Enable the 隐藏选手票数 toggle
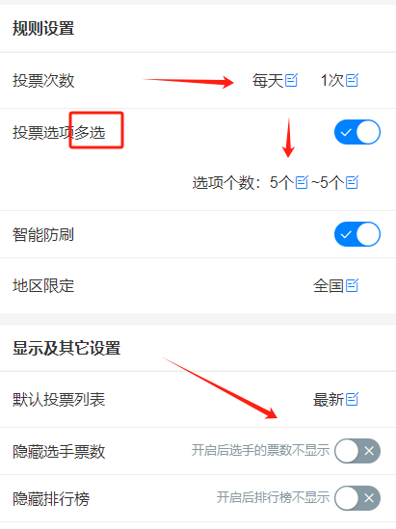396x529 pixels. pyautogui.click(x=357, y=451)
